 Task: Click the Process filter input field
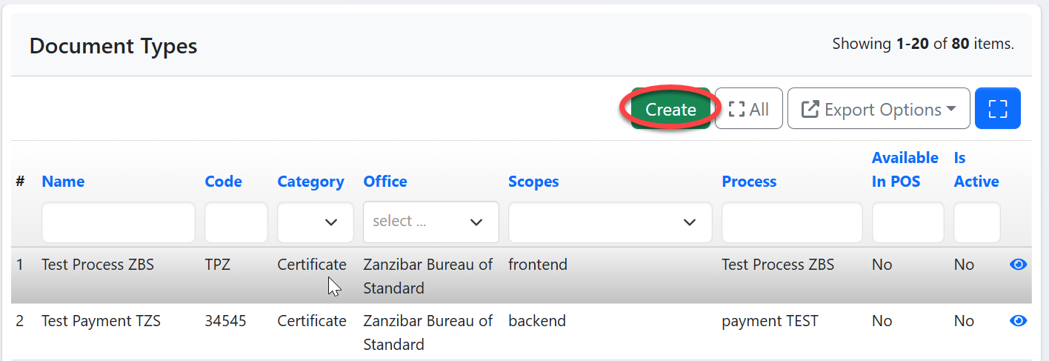[x=792, y=222]
